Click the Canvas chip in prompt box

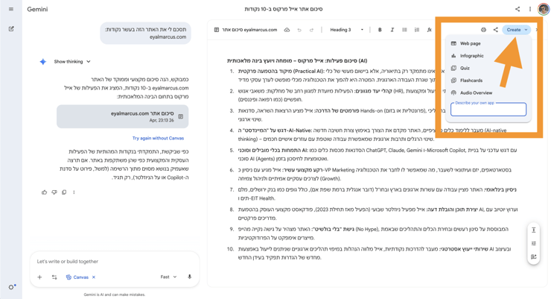77,277
